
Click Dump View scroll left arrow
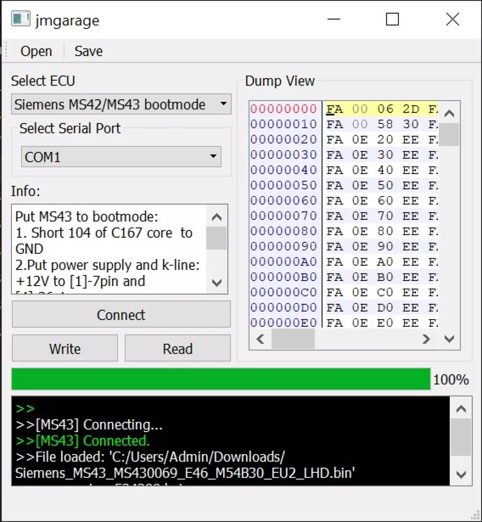(x=260, y=339)
